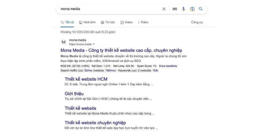Switch to the Tin tức tab
268x134 pixels.
pyautogui.click(x=108, y=22)
